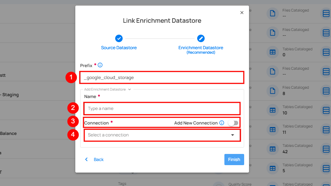
Task: Close the Link Enrichment Datastore dialog
Action: (x=242, y=13)
